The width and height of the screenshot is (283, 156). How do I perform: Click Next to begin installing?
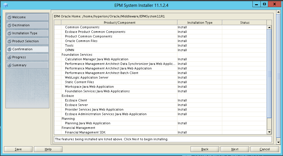coord(235,149)
